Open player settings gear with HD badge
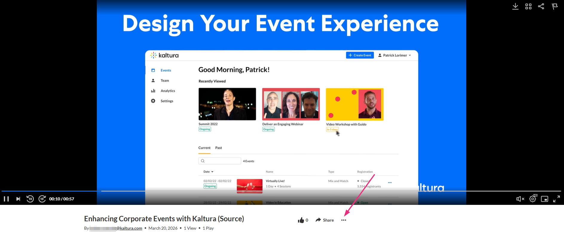Viewport: 564px width, 241px height. click(x=533, y=199)
